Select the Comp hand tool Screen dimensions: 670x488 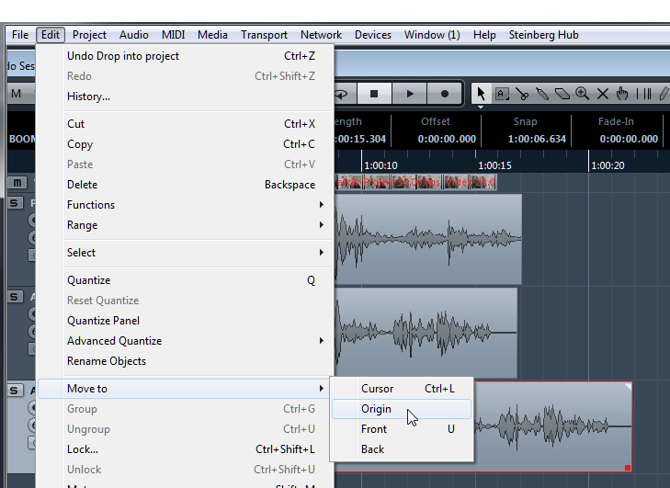pyautogui.click(x=622, y=93)
